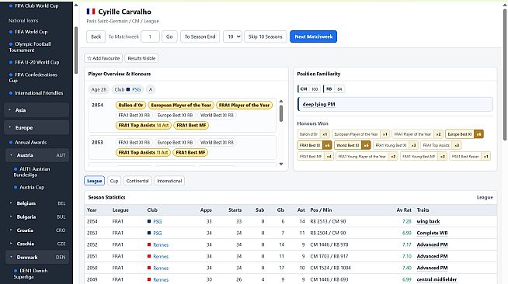The width and height of the screenshot is (508, 284).
Task: Click the central midfielder trait link
Action: (x=437, y=279)
